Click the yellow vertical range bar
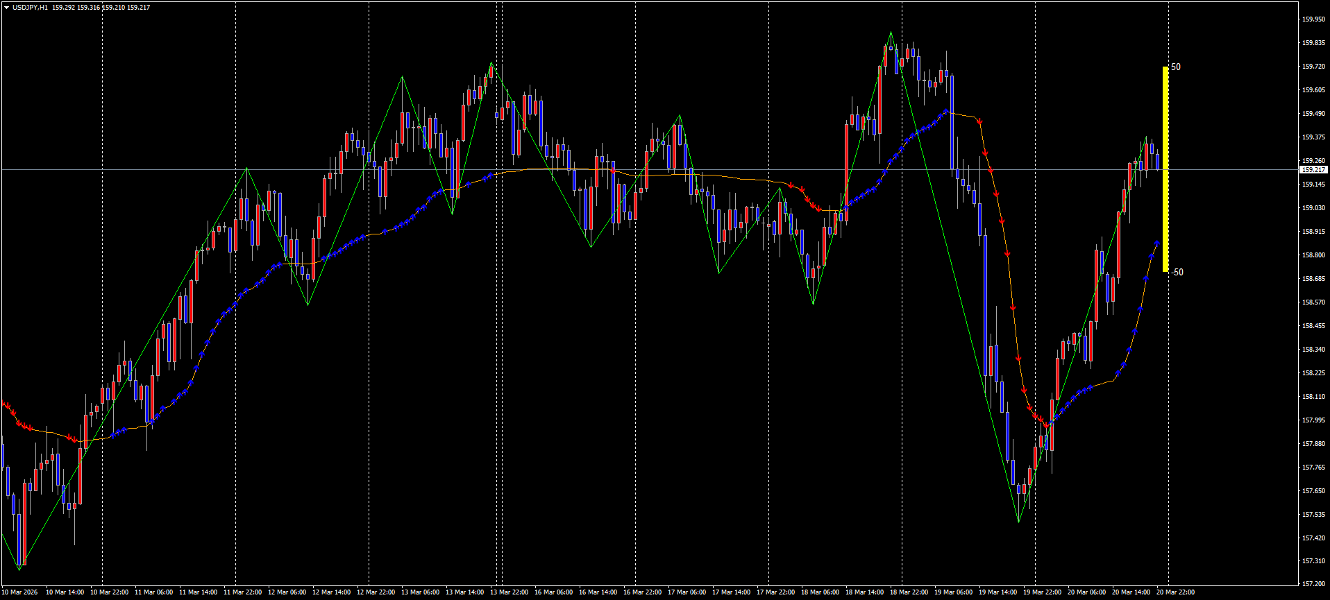 tap(1165, 169)
